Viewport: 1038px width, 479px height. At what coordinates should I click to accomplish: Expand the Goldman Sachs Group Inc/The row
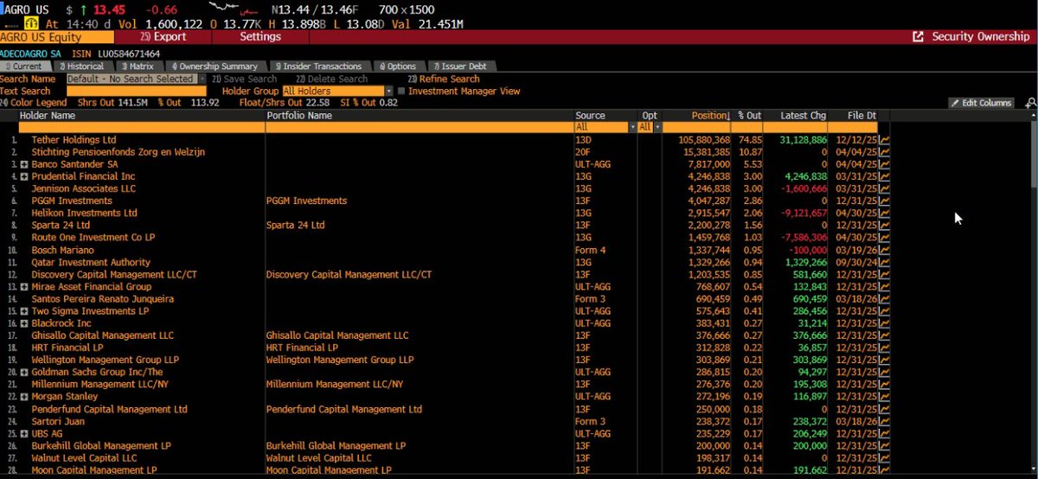tap(24, 373)
